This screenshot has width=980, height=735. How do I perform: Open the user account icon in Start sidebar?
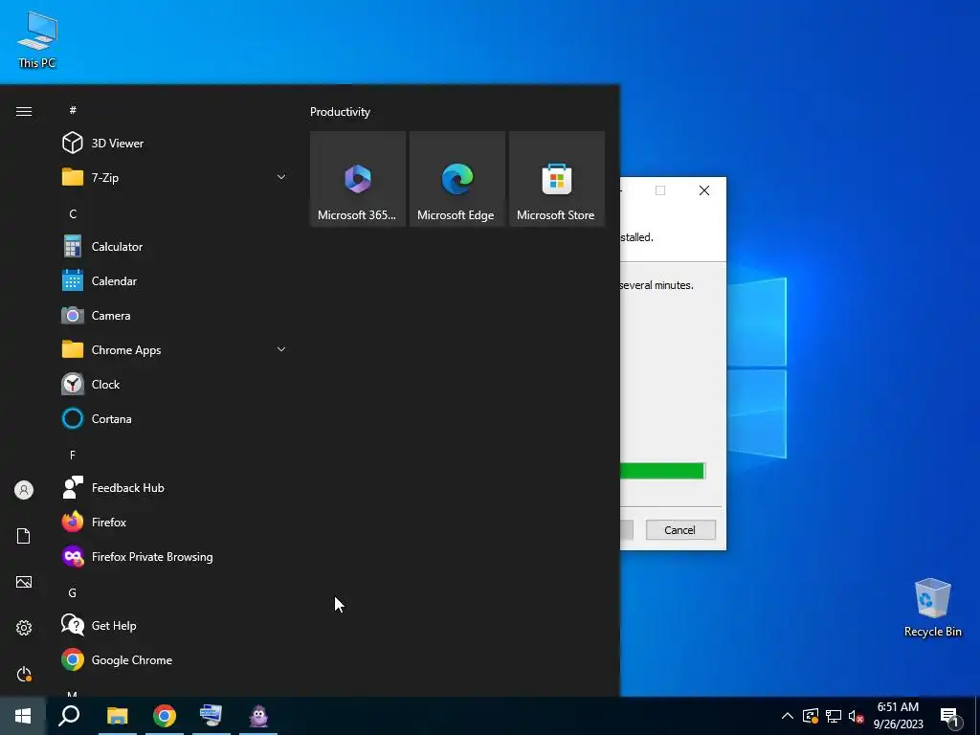(x=24, y=490)
